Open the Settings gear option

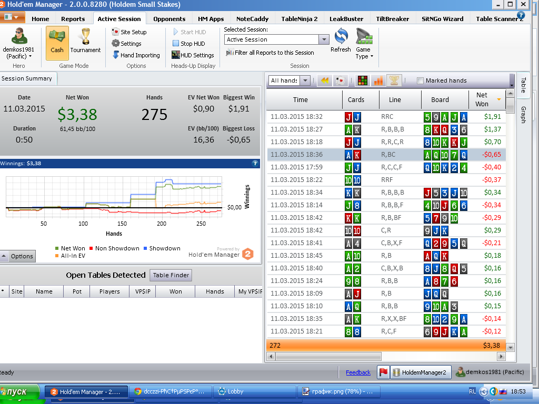coord(126,44)
